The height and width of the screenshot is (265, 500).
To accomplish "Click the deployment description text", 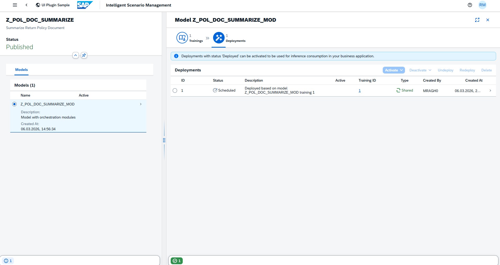I will coord(280,90).
